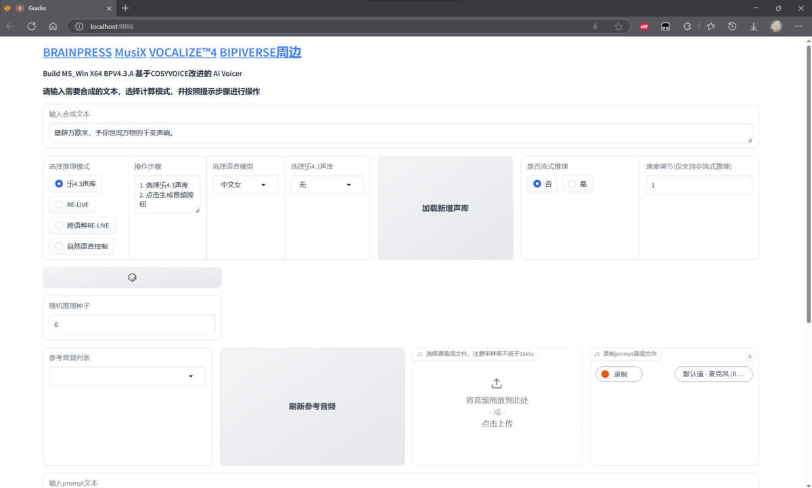Image resolution: width=812 pixels, height=488 pixels.
Task: Open the BIPIVERSE周边 link
Action: pyautogui.click(x=260, y=52)
